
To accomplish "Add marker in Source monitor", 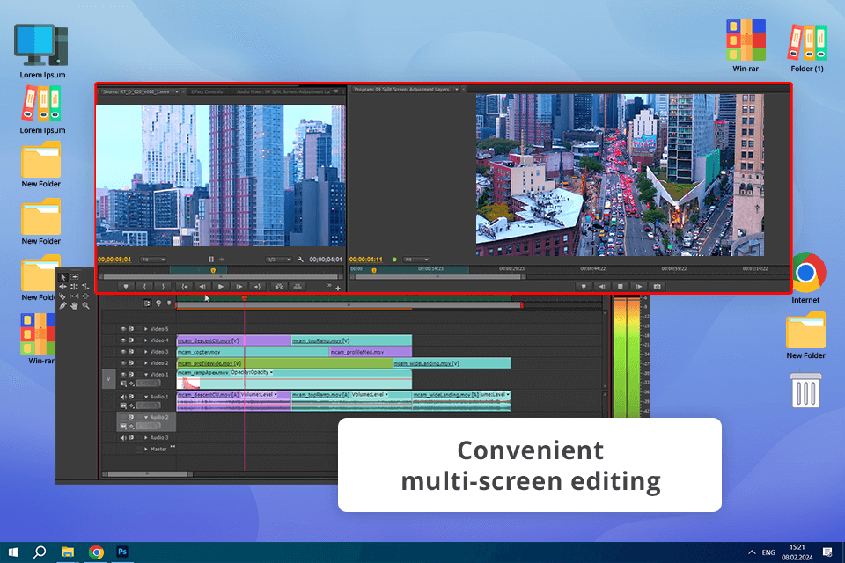I will click(126, 287).
